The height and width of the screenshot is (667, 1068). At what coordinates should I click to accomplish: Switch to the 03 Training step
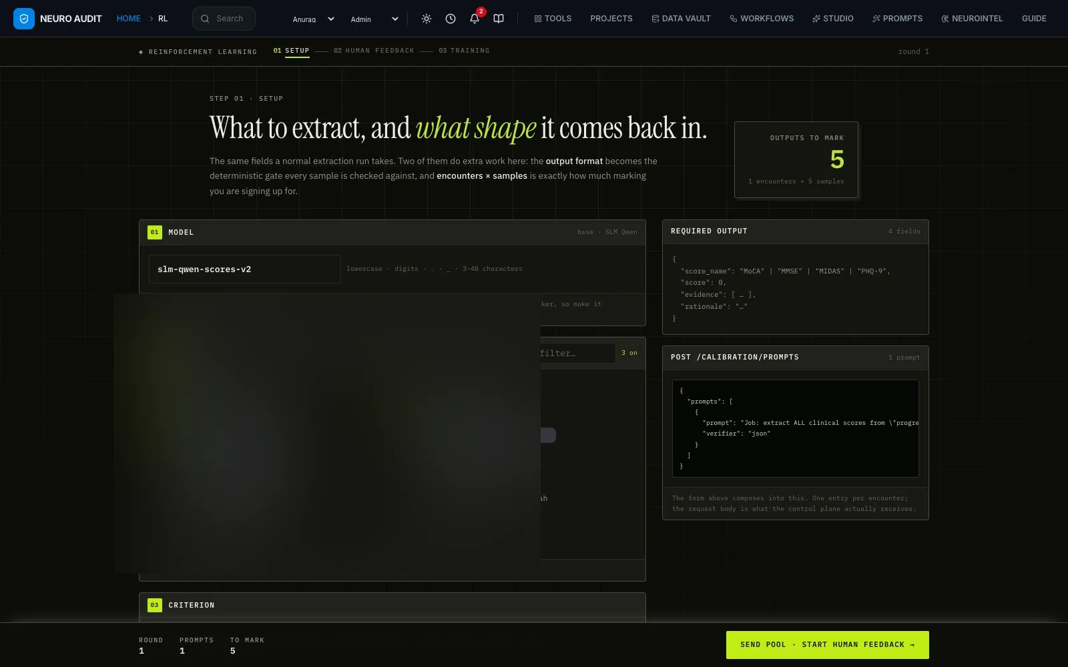point(464,51)
